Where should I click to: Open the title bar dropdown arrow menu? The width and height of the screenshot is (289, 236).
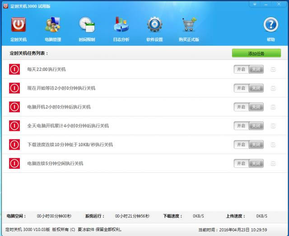click(x=255, y=4)
